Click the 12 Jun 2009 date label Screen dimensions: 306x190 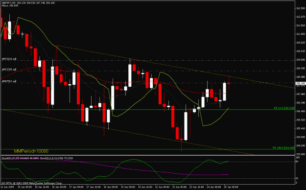click(7, 187)
